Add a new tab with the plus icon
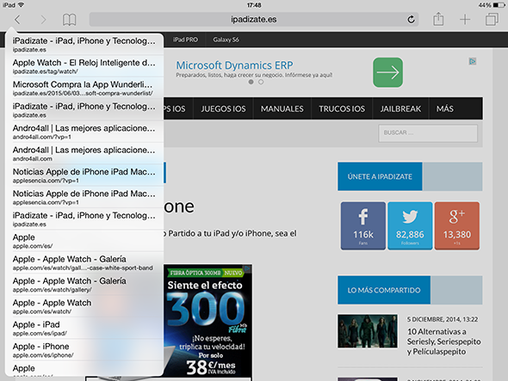Image resolution: width=508 pixels, height=381 pixels. click(x=465, y=20)
